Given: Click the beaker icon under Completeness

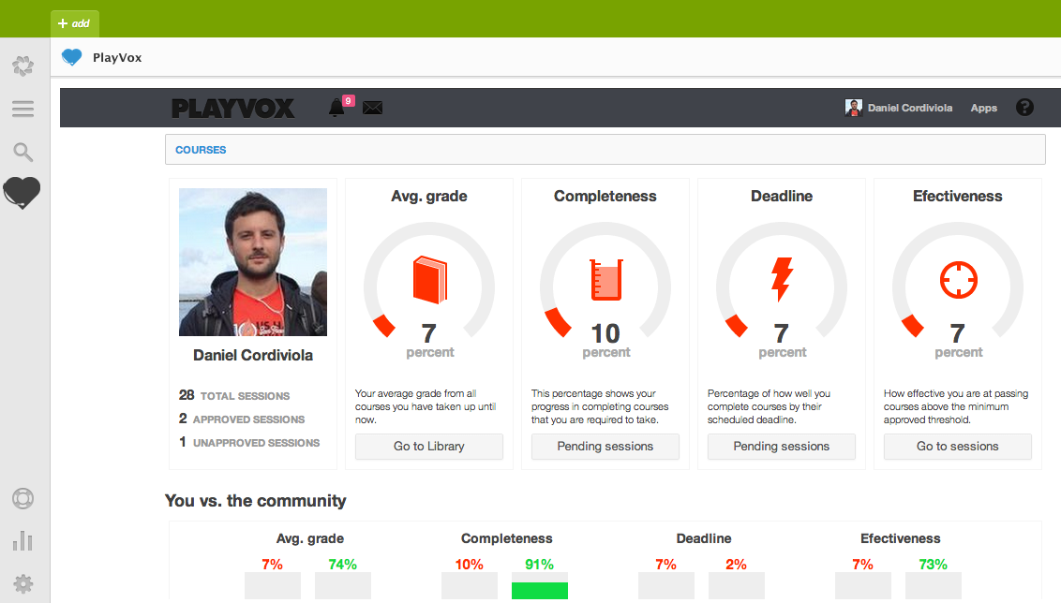Looking at the screenshot, I should point(605,280).
